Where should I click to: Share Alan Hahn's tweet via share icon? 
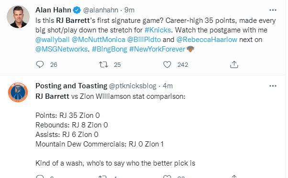(234, 64)
